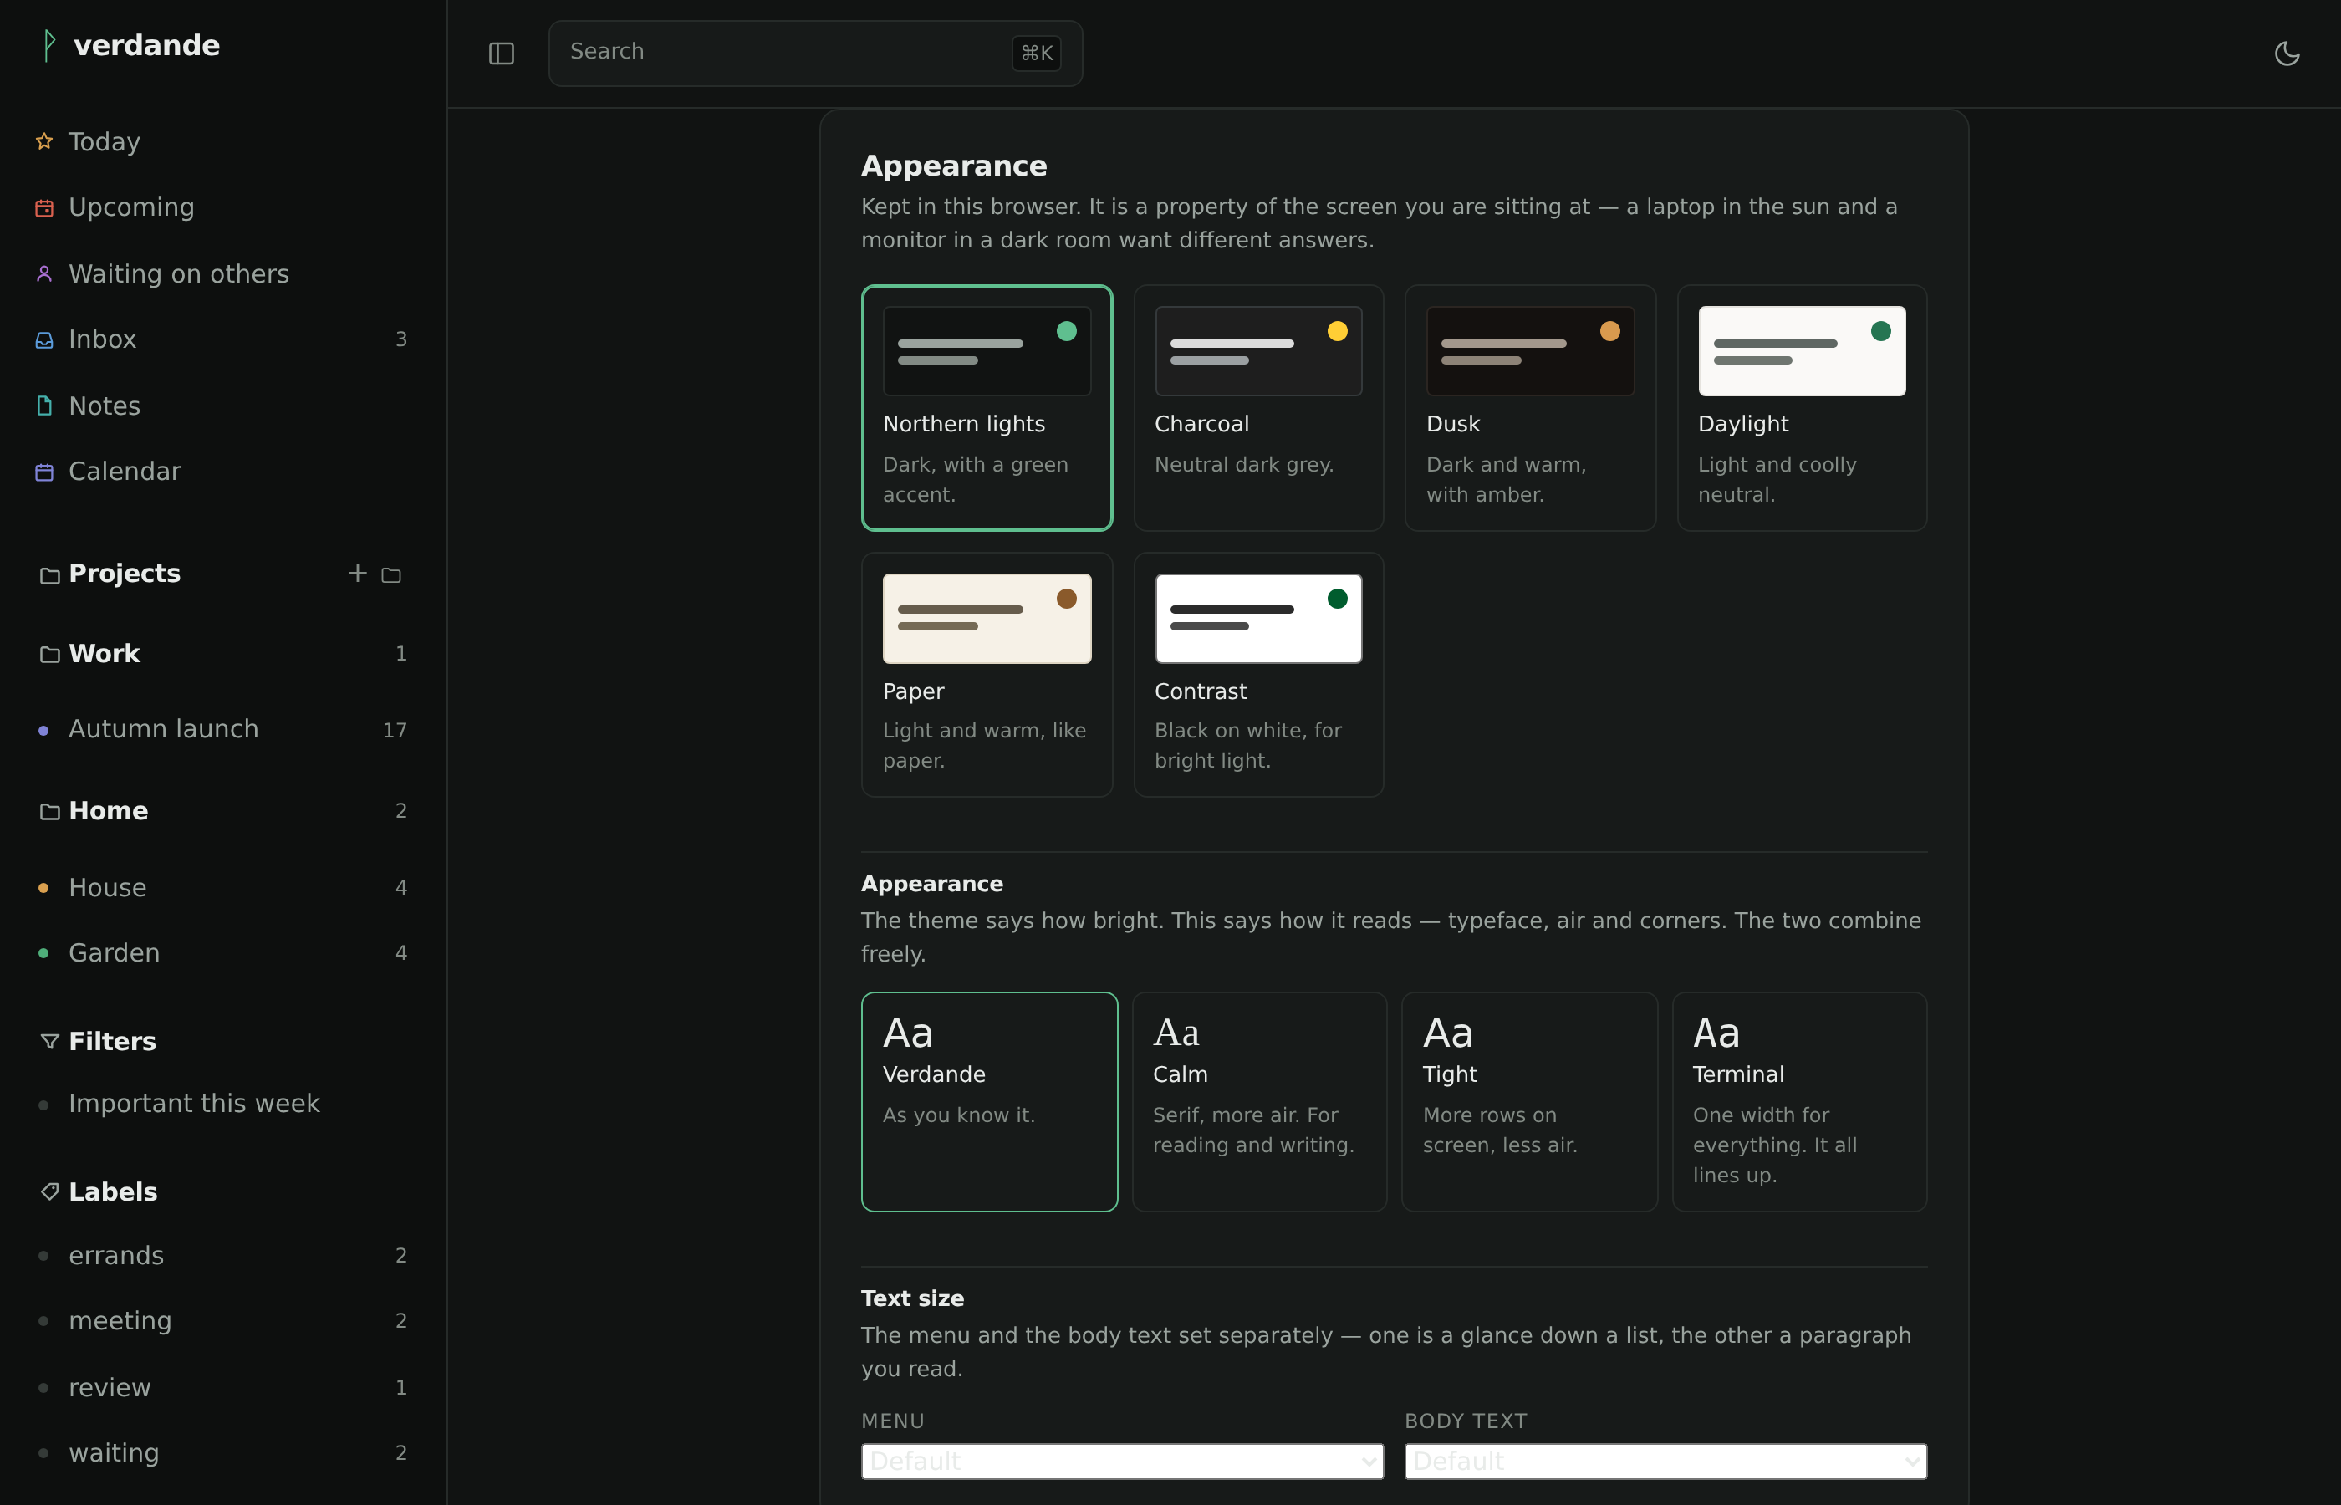The height and width of the screenshot is (1505, 2341).
Task: Create new folder icon beside Projects
Action: point(390,574)
